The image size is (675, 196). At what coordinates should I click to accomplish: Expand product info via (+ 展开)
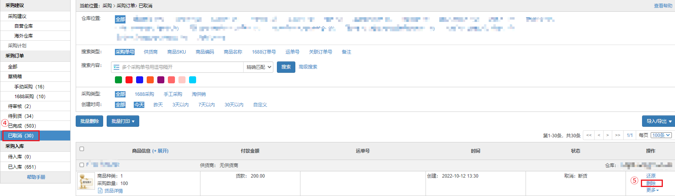pyautogui.click(x=160, y=151)
